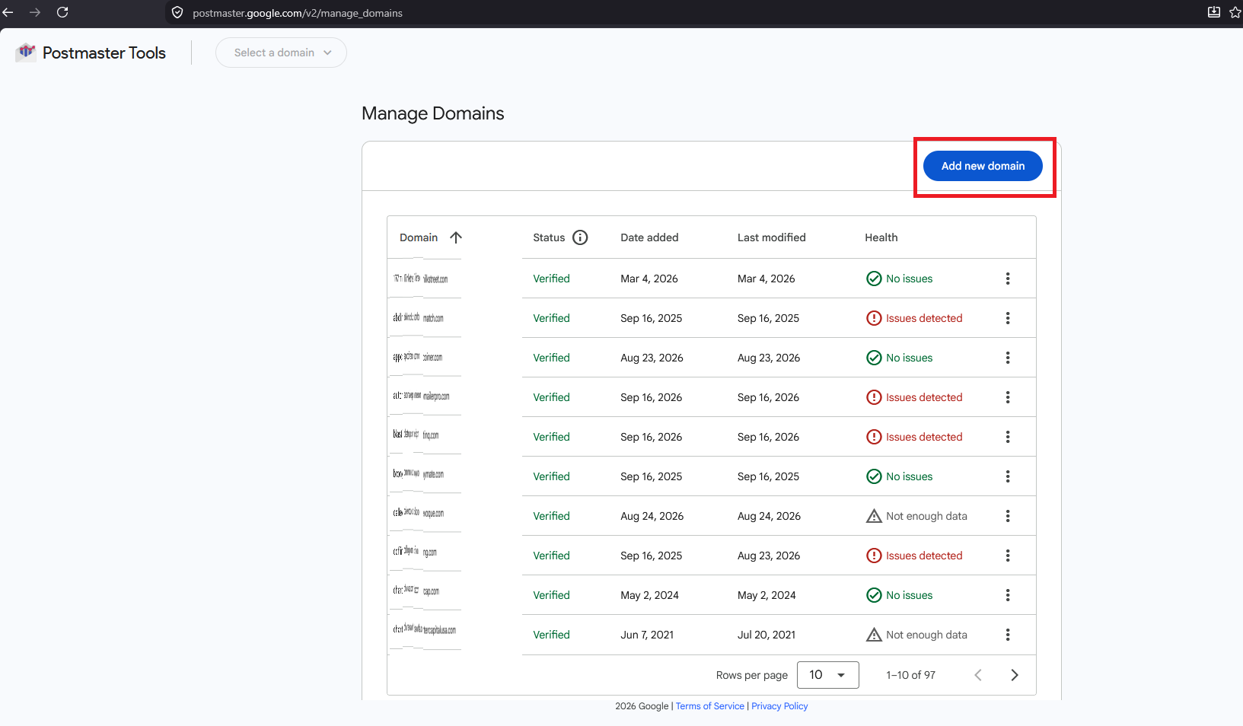Click the Health column header
The image size is (1243, 726).
click(881, 237)
